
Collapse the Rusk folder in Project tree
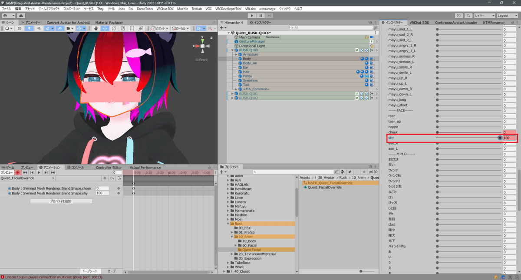227,224
